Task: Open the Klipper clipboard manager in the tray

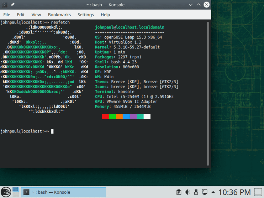Action: click(x=179, y=192)
